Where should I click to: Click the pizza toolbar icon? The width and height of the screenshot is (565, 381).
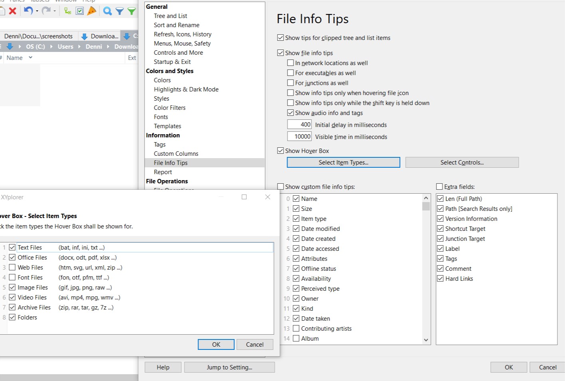[91, 11]
